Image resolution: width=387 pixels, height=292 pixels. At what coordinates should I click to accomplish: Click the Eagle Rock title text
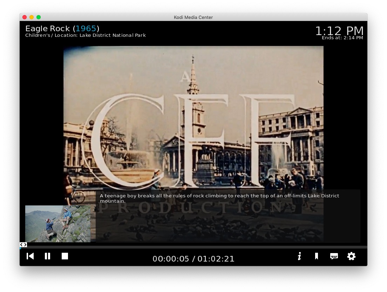(48, 28)
